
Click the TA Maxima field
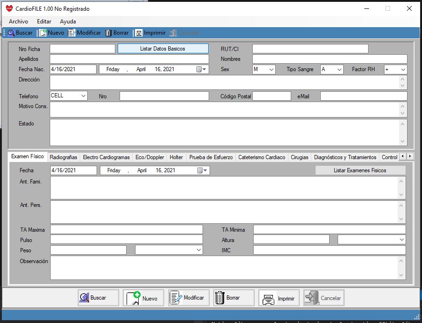[x=127, y=229]
